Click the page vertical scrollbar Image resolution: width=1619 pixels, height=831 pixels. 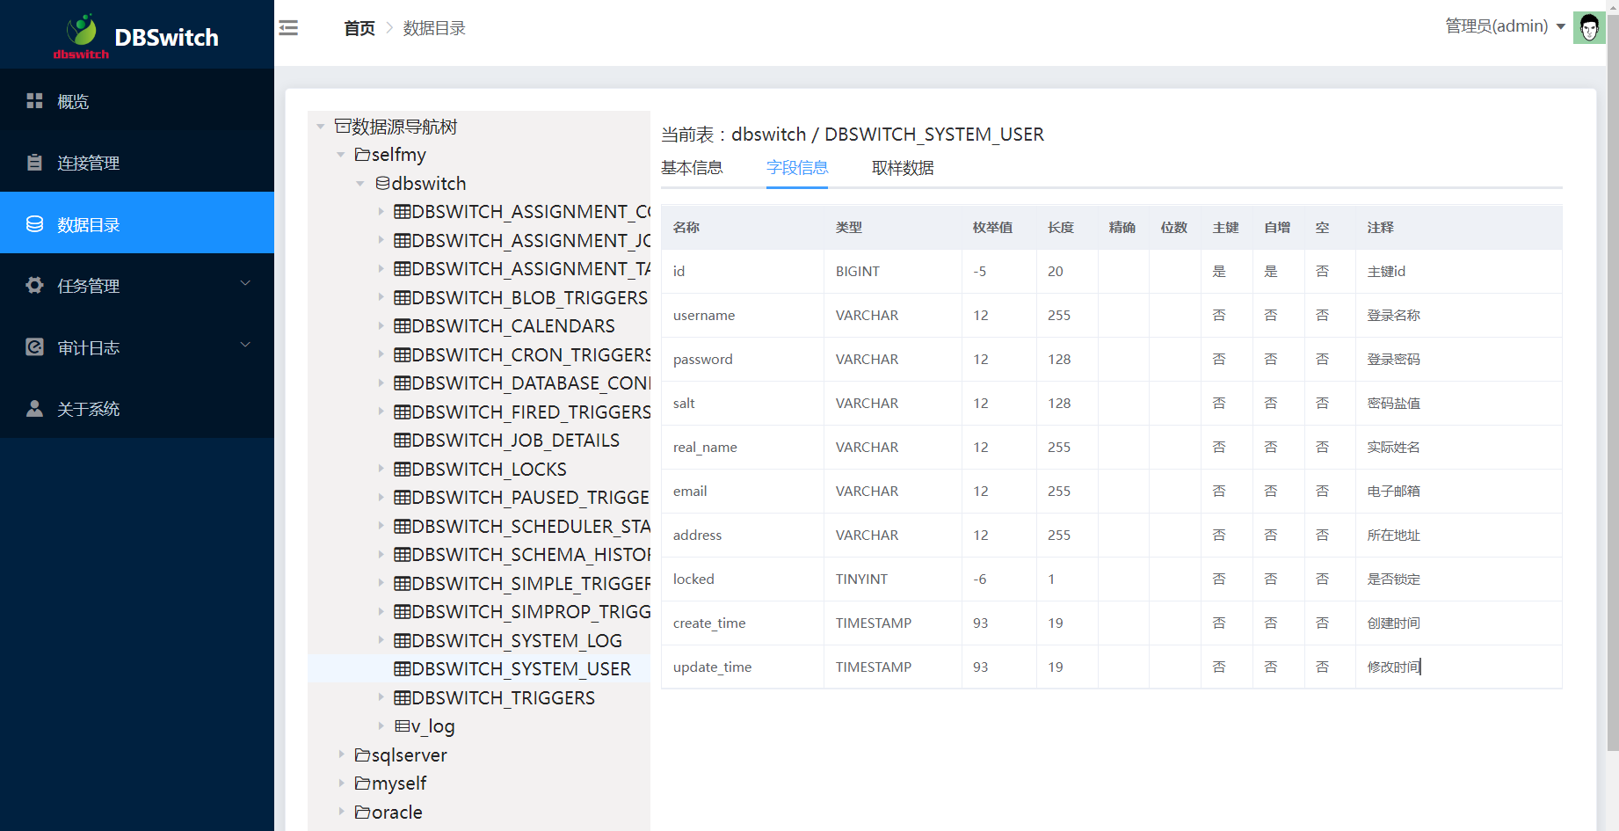[x=1612, y=352]
